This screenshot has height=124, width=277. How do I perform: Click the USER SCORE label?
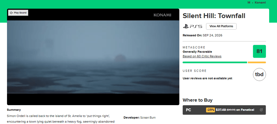pyautogui.click(x=194, y=71)
